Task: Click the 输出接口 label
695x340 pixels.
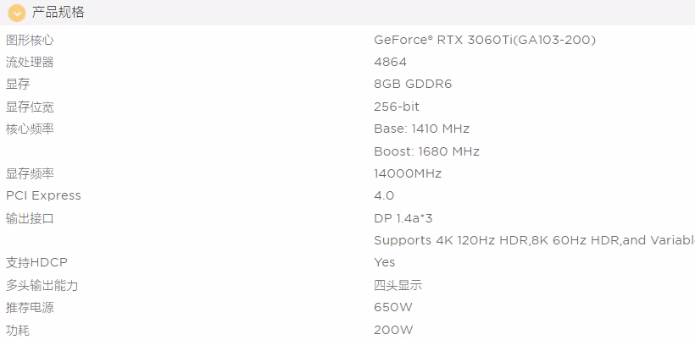Action: (x=30, y=218)
